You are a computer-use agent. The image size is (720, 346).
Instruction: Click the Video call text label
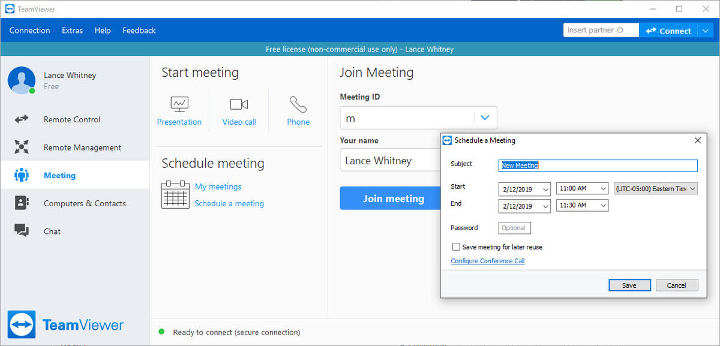tap(239, 122)
